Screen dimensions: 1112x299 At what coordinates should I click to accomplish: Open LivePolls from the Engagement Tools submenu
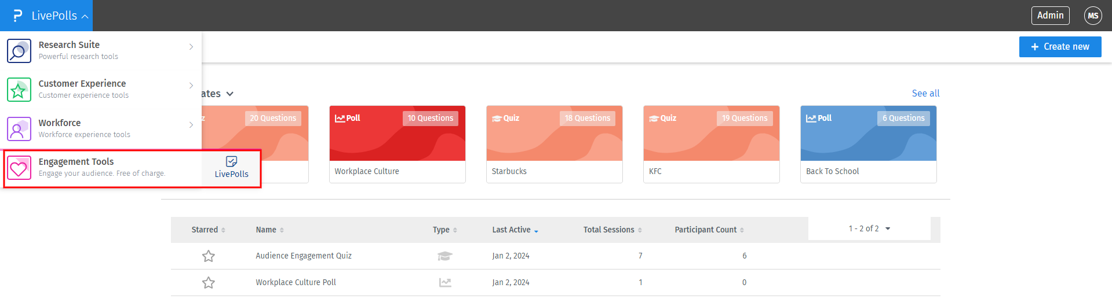231,167
